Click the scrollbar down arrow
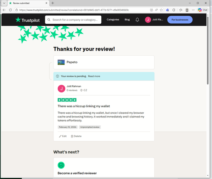Screen dimensions: 212x179 (x=208, y=176)
